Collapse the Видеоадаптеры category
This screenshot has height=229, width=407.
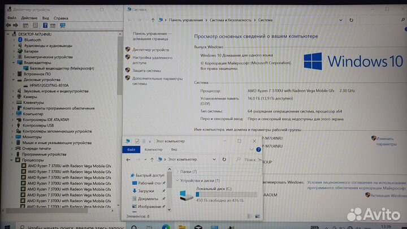[x=14, y=63]
